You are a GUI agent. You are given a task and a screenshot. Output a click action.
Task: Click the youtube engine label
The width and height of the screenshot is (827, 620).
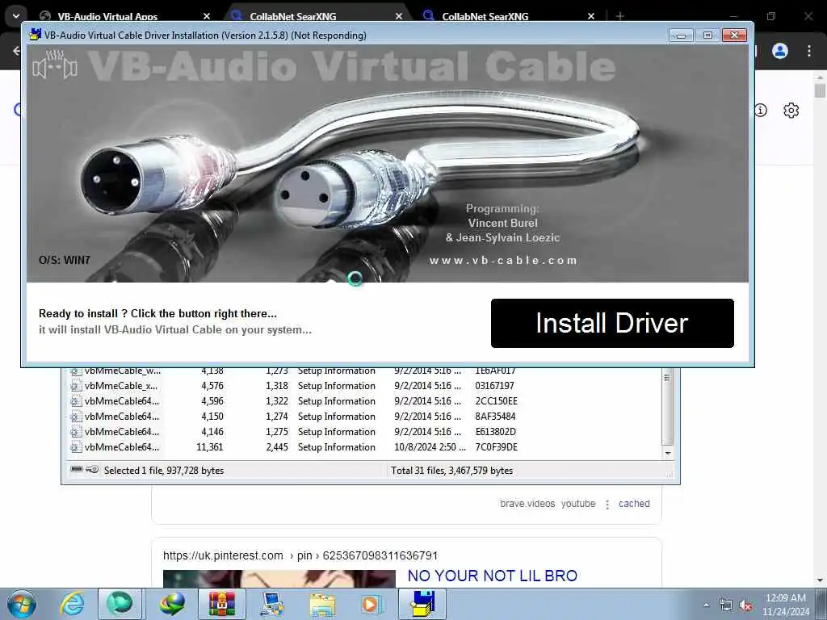point(578,504)
